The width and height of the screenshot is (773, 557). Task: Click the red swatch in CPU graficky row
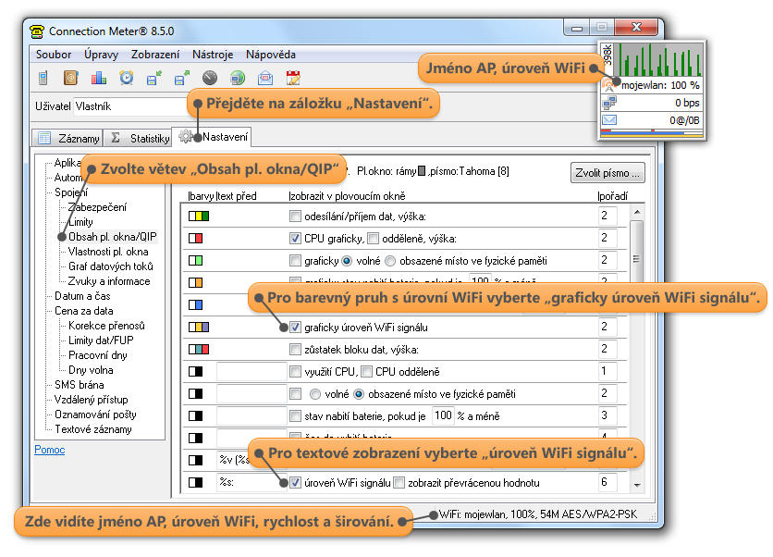199,239
